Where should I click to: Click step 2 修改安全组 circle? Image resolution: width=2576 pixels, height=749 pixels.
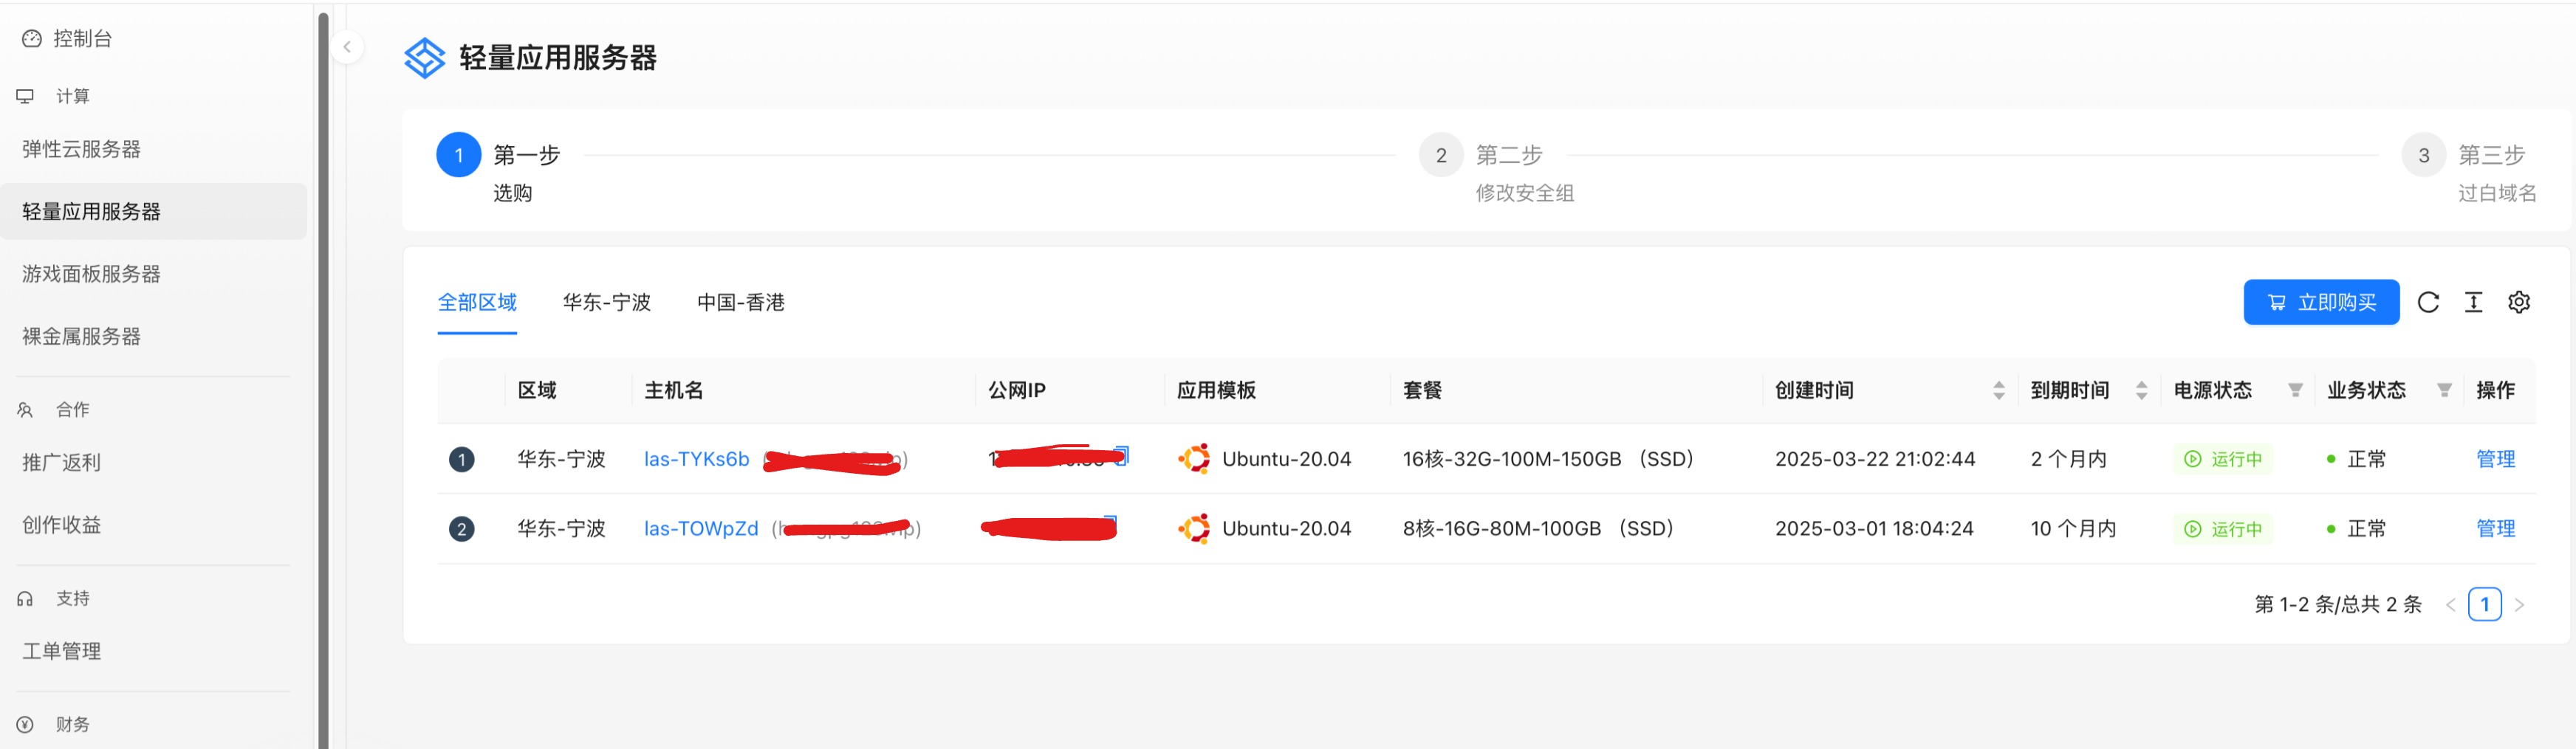[x=1440, y=156]
